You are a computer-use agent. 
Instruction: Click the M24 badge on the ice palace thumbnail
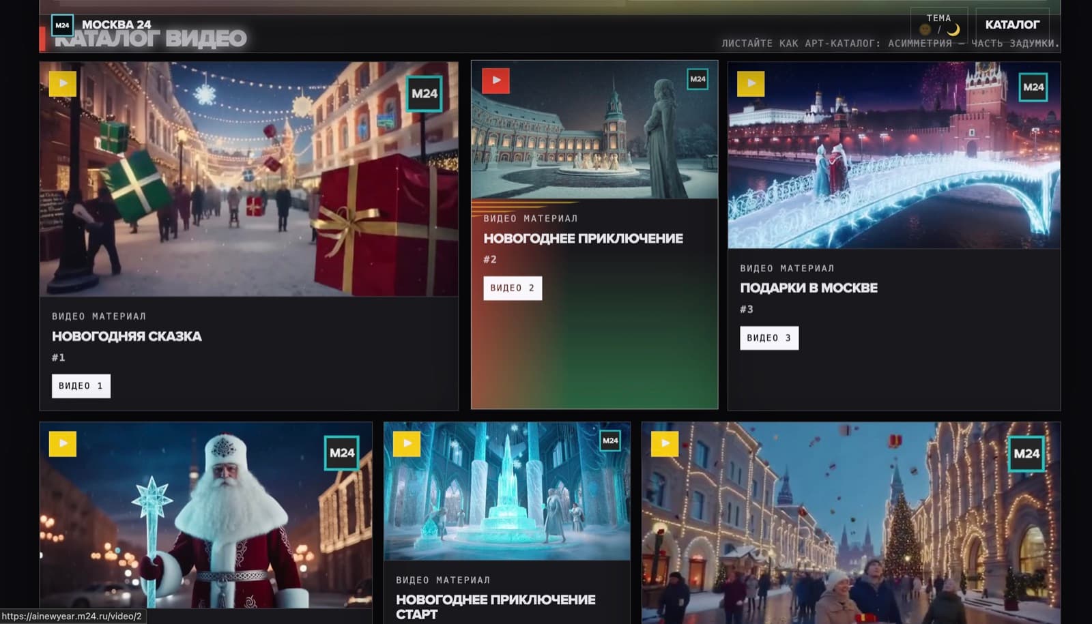(x=610, y=441)
